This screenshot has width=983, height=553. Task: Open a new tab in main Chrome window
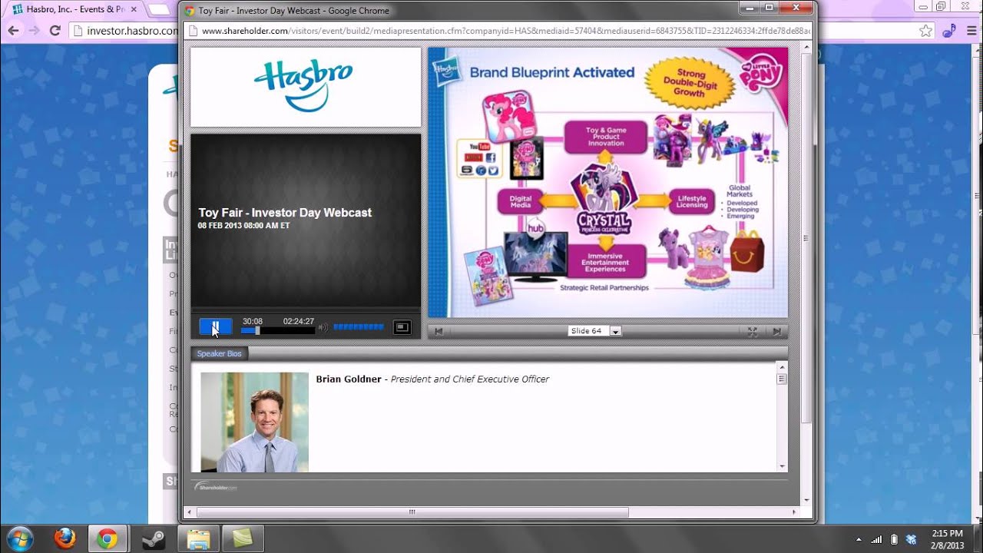159,9
